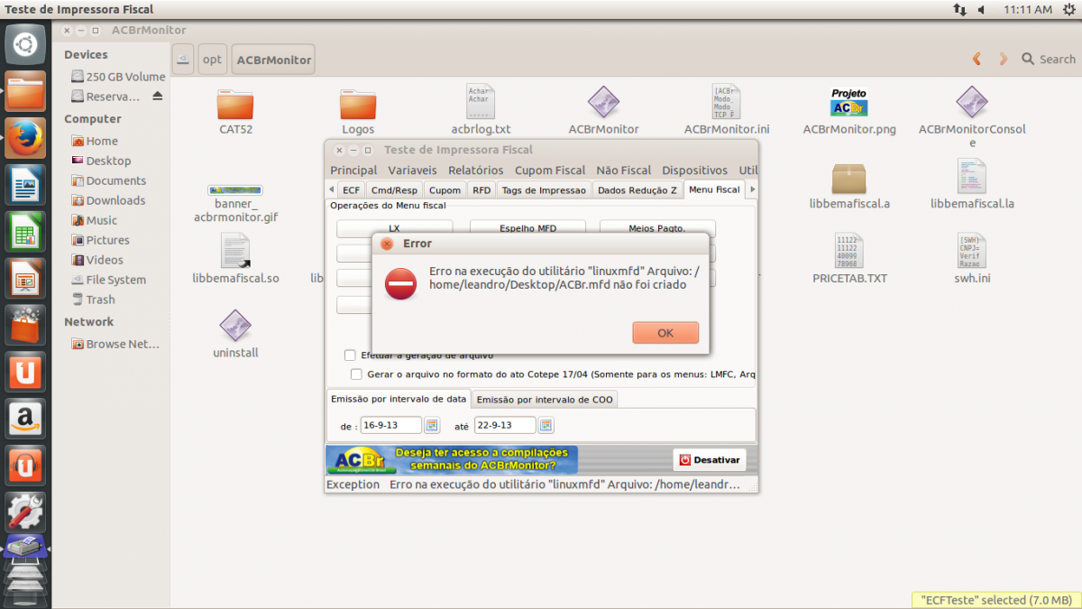Screen dimensions: 1082x609
Task: Click 'opt' path breadcrumb button
Action: click(212, 60)
